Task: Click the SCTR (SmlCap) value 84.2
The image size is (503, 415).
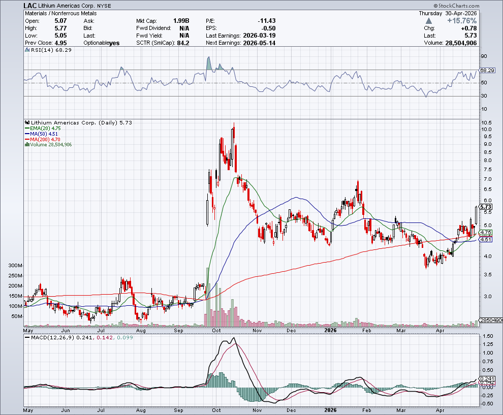Action: click(x=183, y=43)
